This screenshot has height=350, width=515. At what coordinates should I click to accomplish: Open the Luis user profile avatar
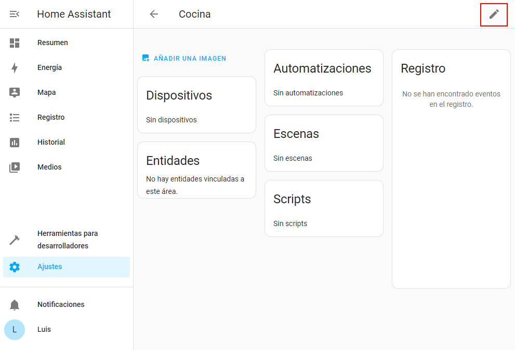coord(15,330)
